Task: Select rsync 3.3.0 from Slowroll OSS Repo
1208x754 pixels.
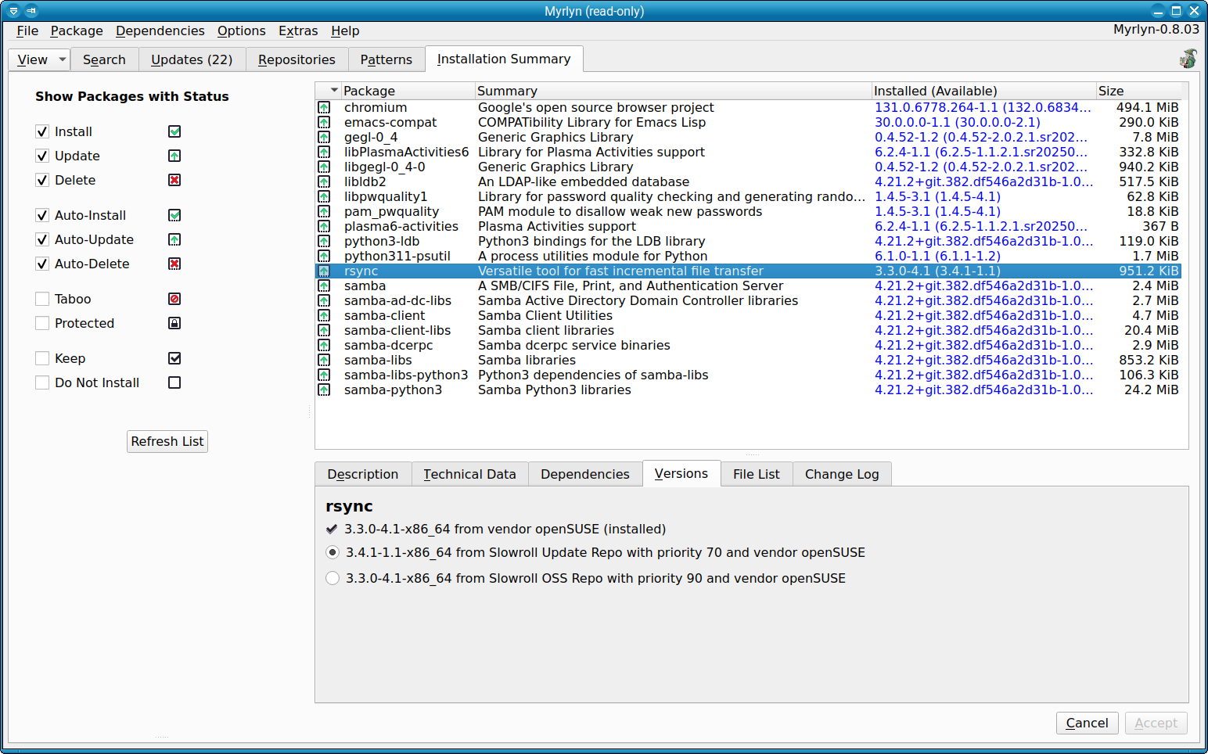Action: click(333, 578)
